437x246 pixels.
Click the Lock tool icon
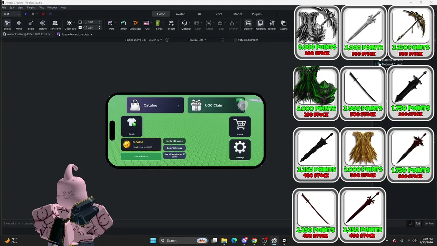click(220, 23)
